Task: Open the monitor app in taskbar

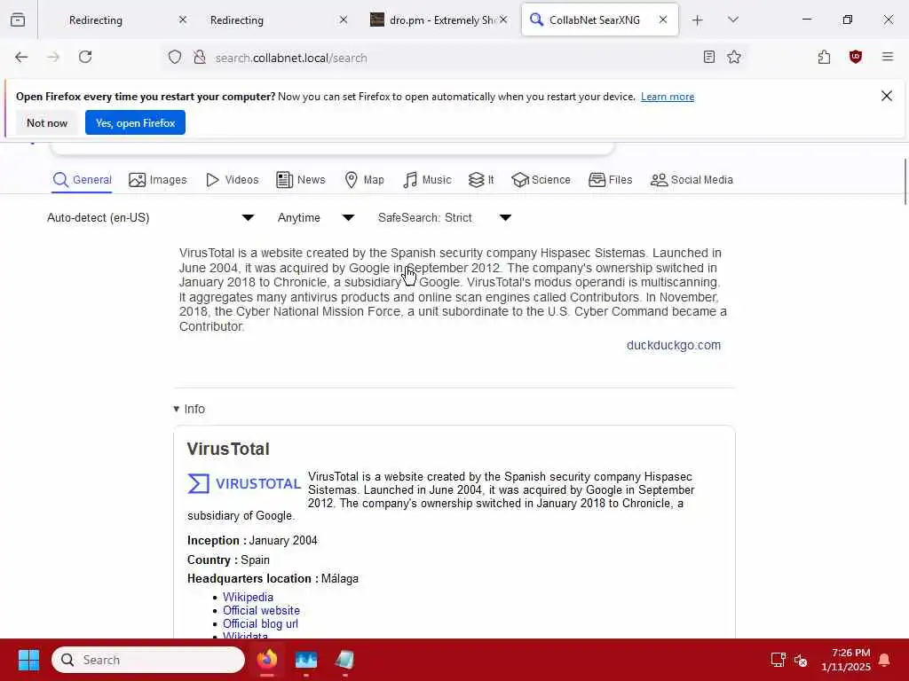Action: point(306,660)
